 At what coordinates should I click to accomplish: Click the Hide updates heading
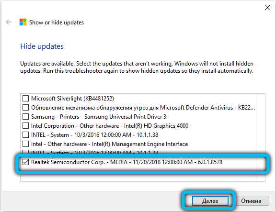coord(42,46)
